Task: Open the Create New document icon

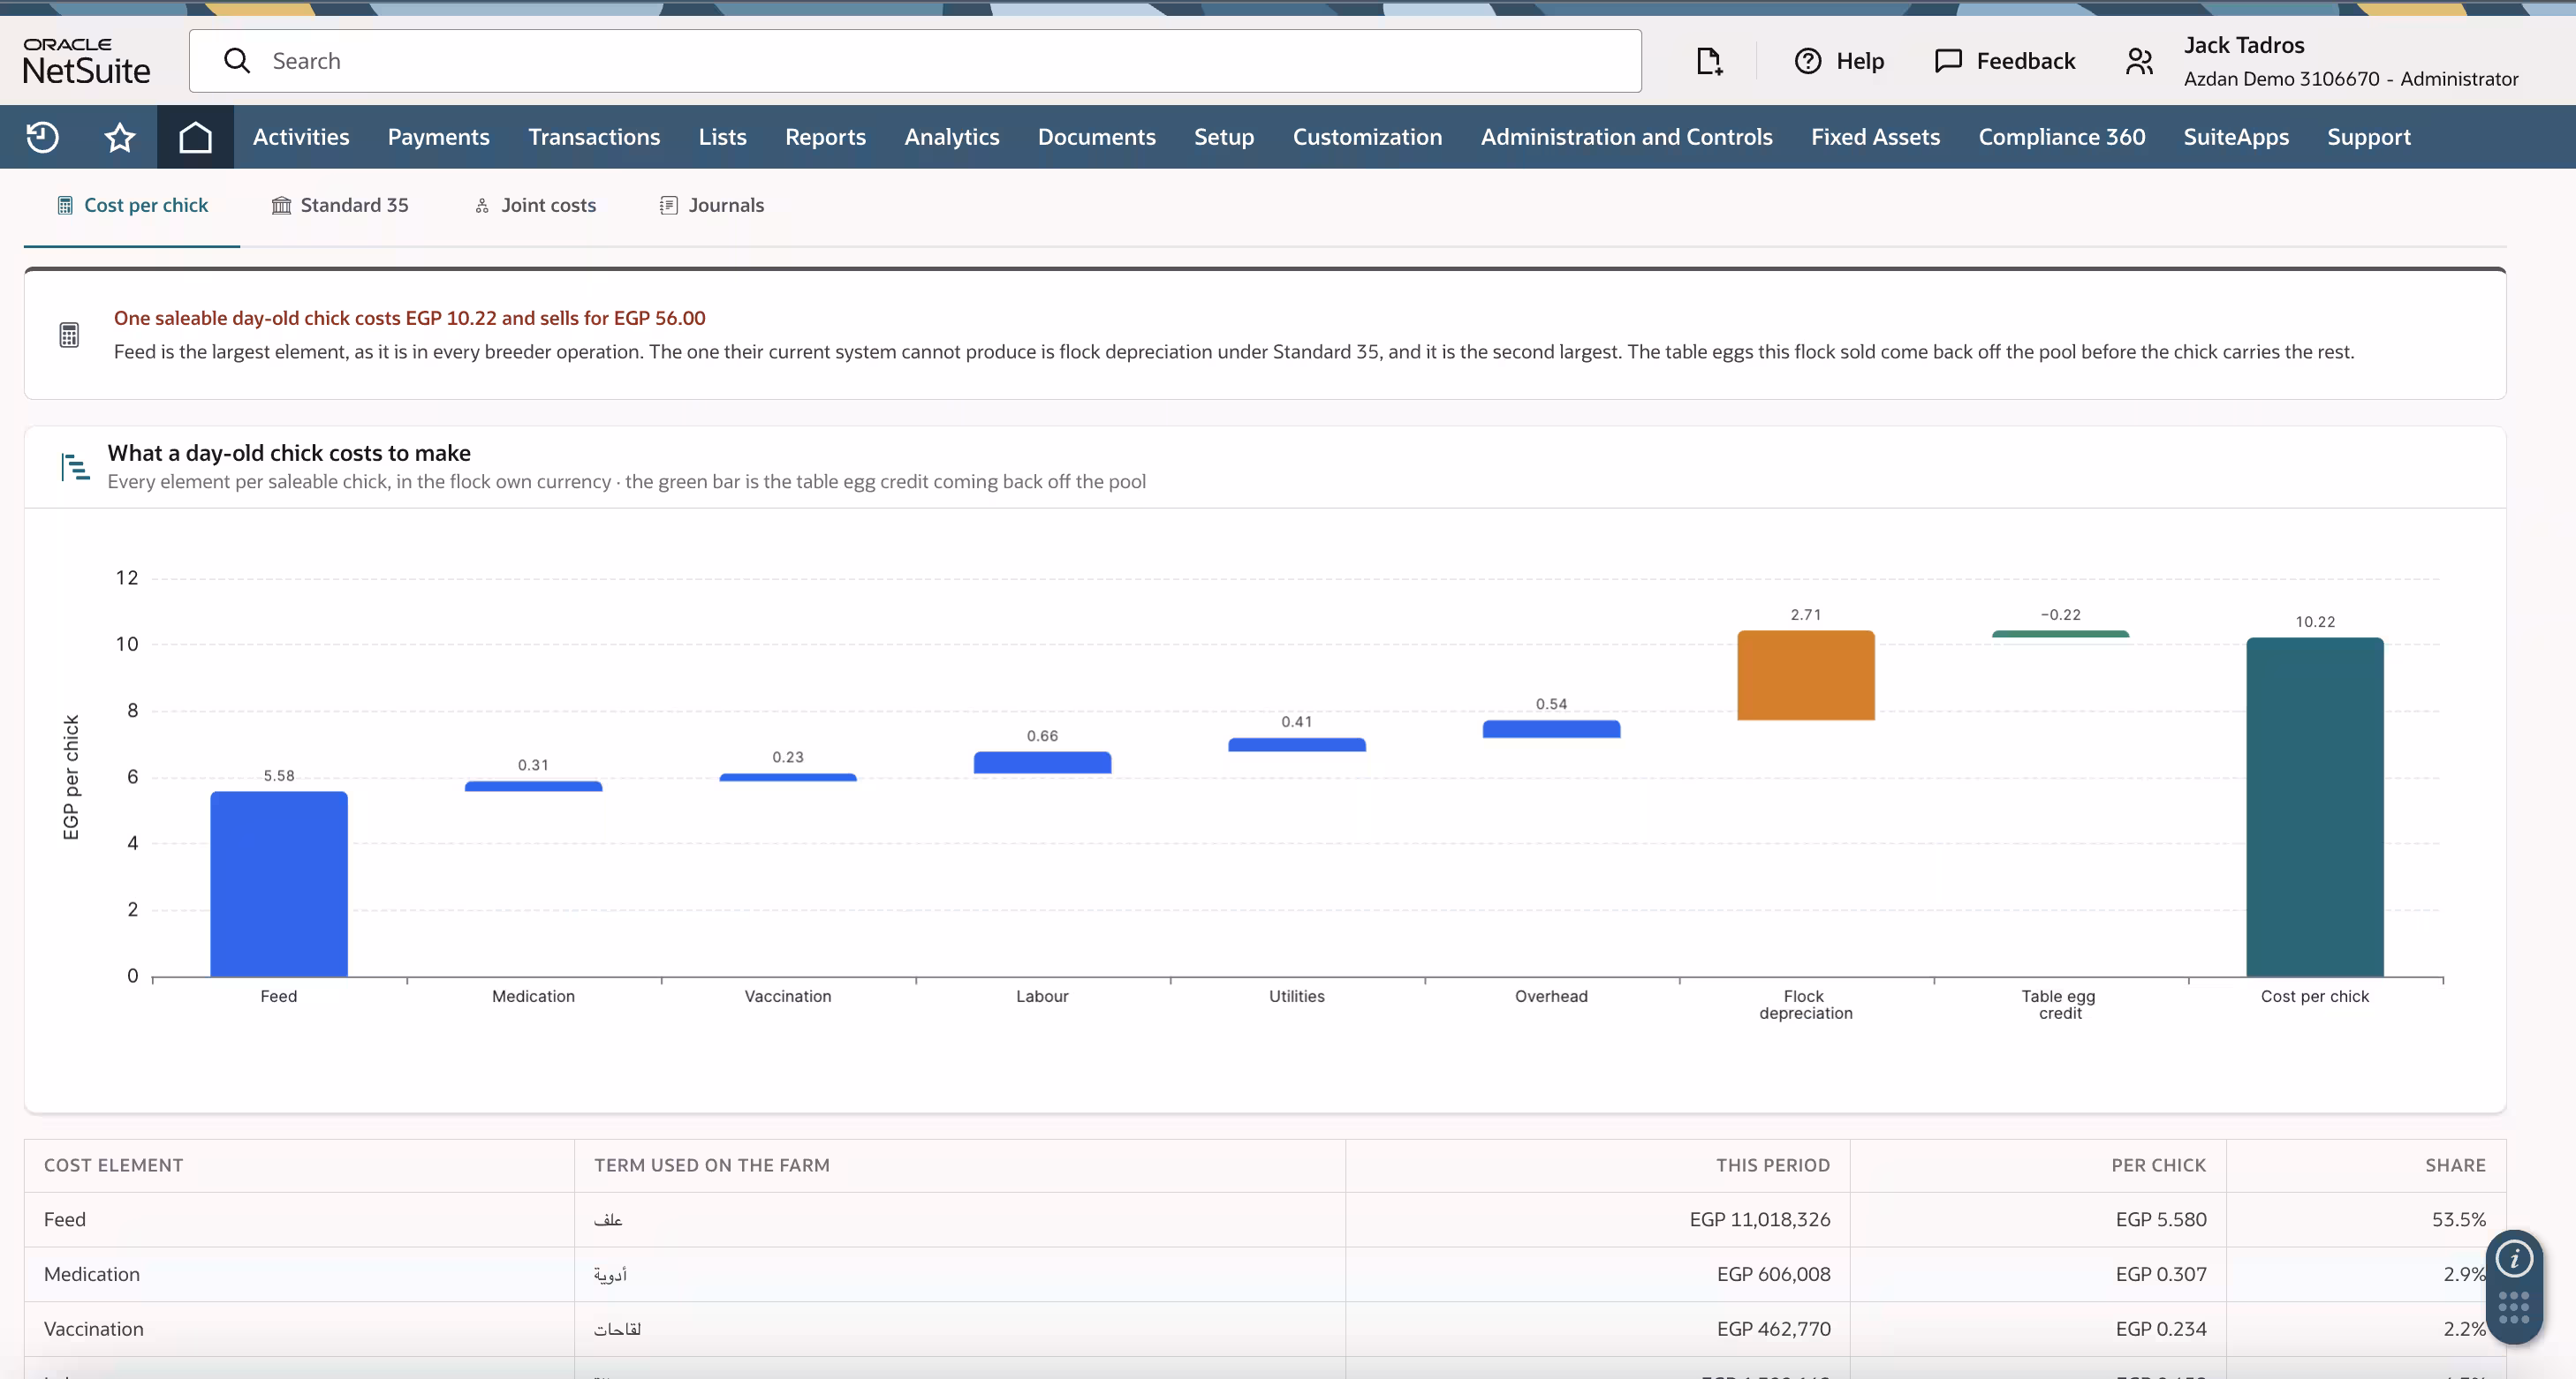Action: pos(1709,61)
